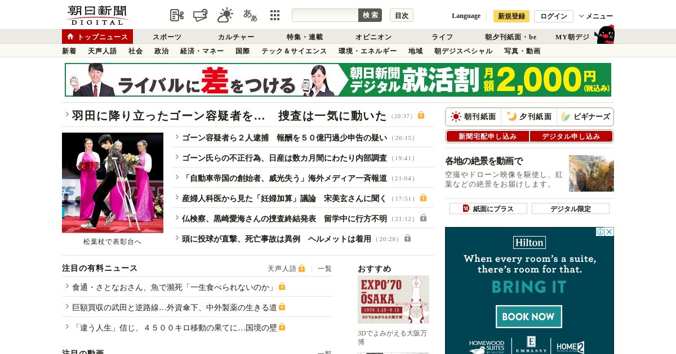Viewport: 676px width, 354px height.
Task: Click the ad info icon on Hilton ad
Action: [x=601, y=232]
